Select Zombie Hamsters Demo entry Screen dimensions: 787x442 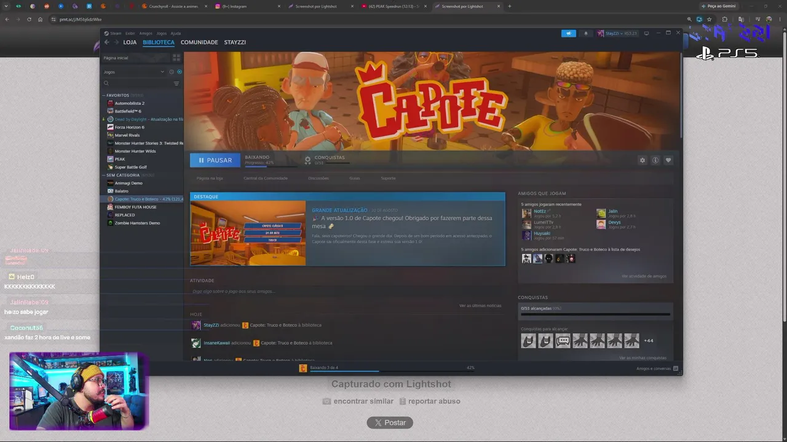pyautogui.click(x=137, y=223)
